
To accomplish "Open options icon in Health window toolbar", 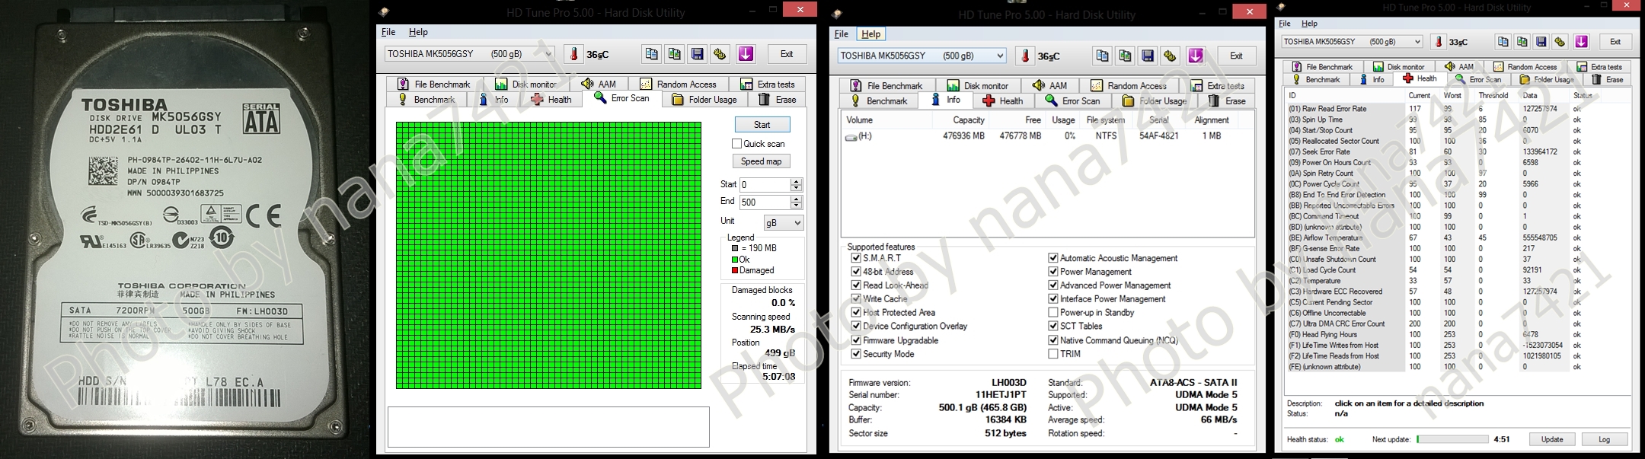I will pos(1560,42).
